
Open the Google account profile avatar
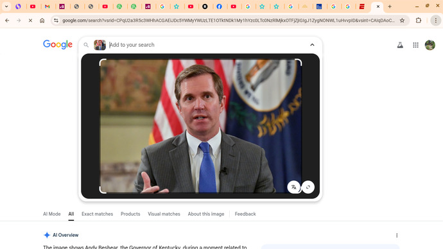[430, 45]
